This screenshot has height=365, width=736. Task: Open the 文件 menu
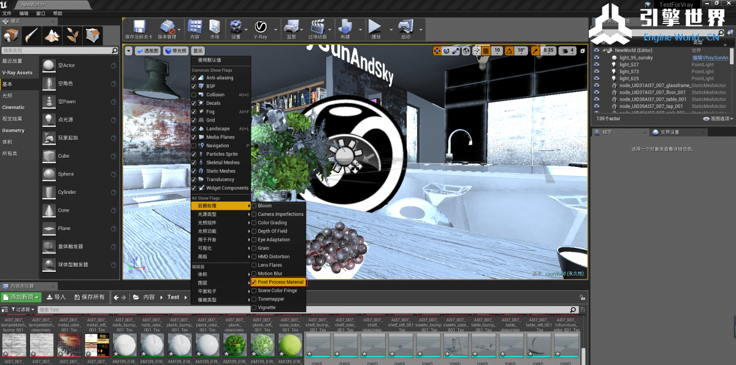(7, 13)
